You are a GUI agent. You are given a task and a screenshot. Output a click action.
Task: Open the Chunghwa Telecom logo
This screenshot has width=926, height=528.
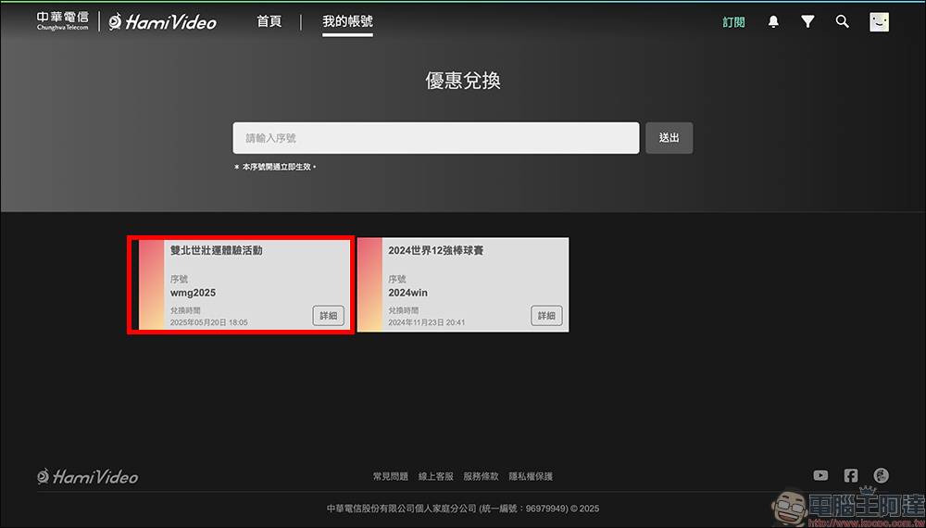click(63, 20)
